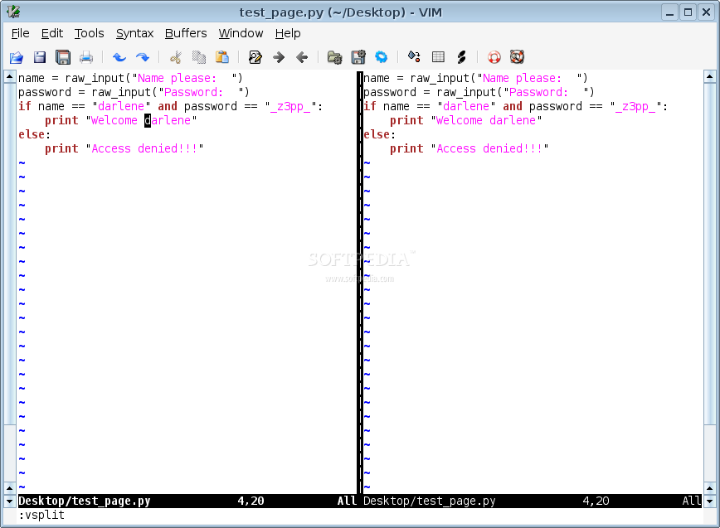This screenshot has width=720, height=528.
Task: Click 'Name please:' string in right pane
Action: click(x=522, y=78)
